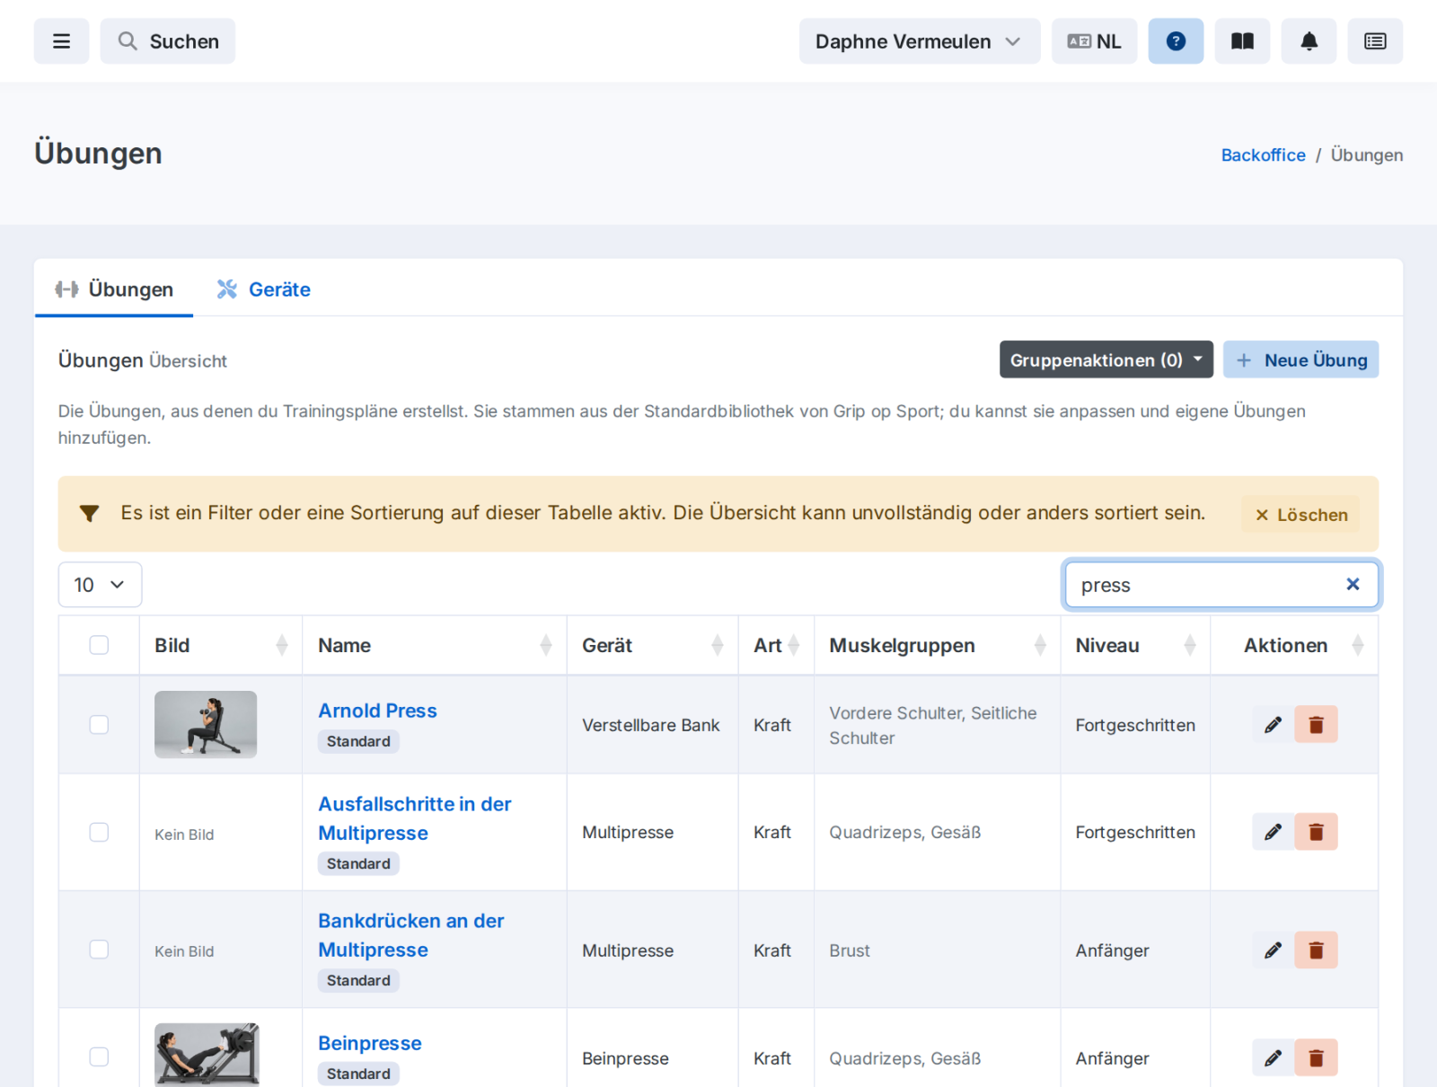Open the help question mark icon
Viewport: 1437px width, 1087px height.
pyautogui.click(x=1176, y=41)
